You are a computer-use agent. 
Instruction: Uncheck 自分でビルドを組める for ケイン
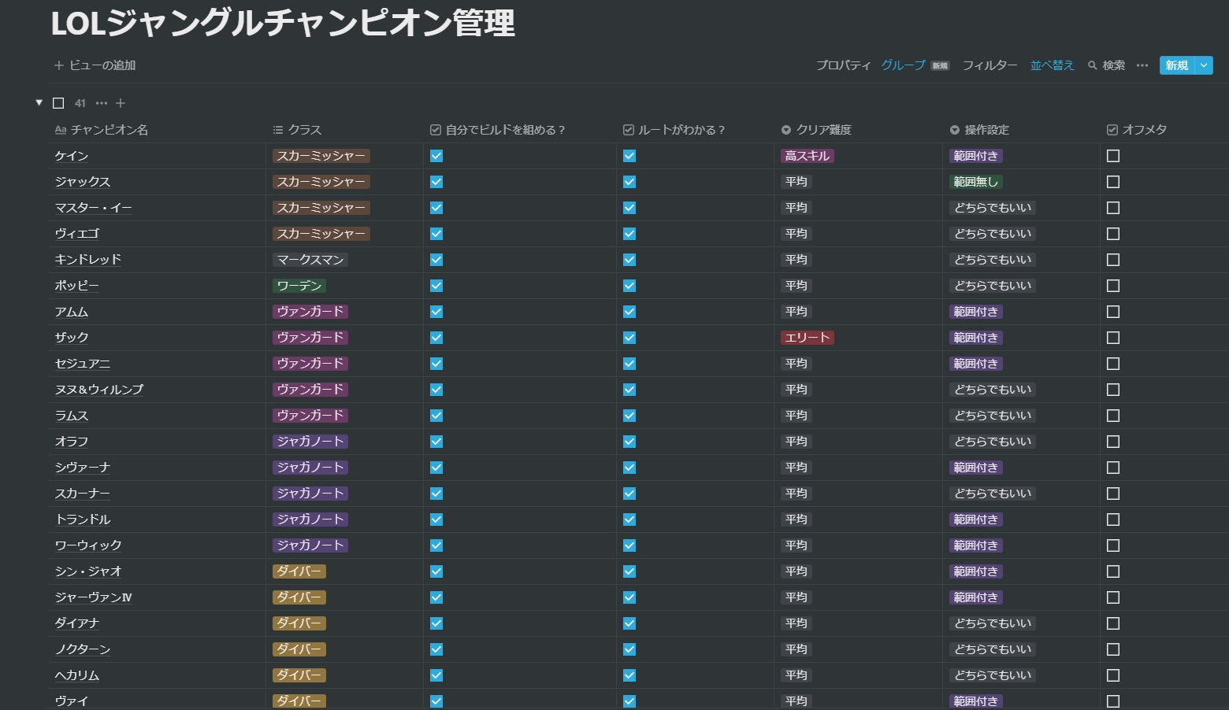(436, 156)
